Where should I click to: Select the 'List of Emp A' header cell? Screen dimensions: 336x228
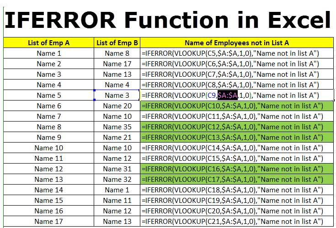coord(48,42)
